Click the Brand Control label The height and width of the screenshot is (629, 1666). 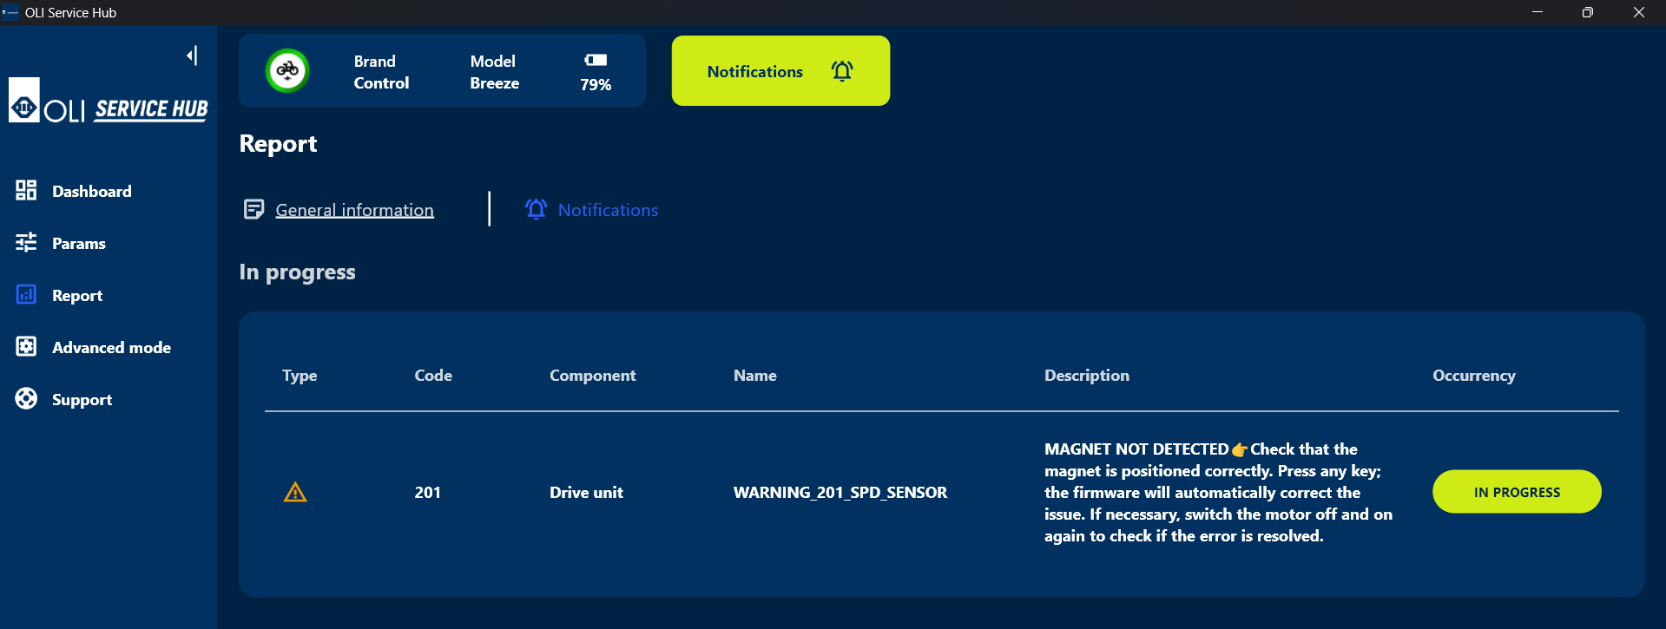(381, 72)
